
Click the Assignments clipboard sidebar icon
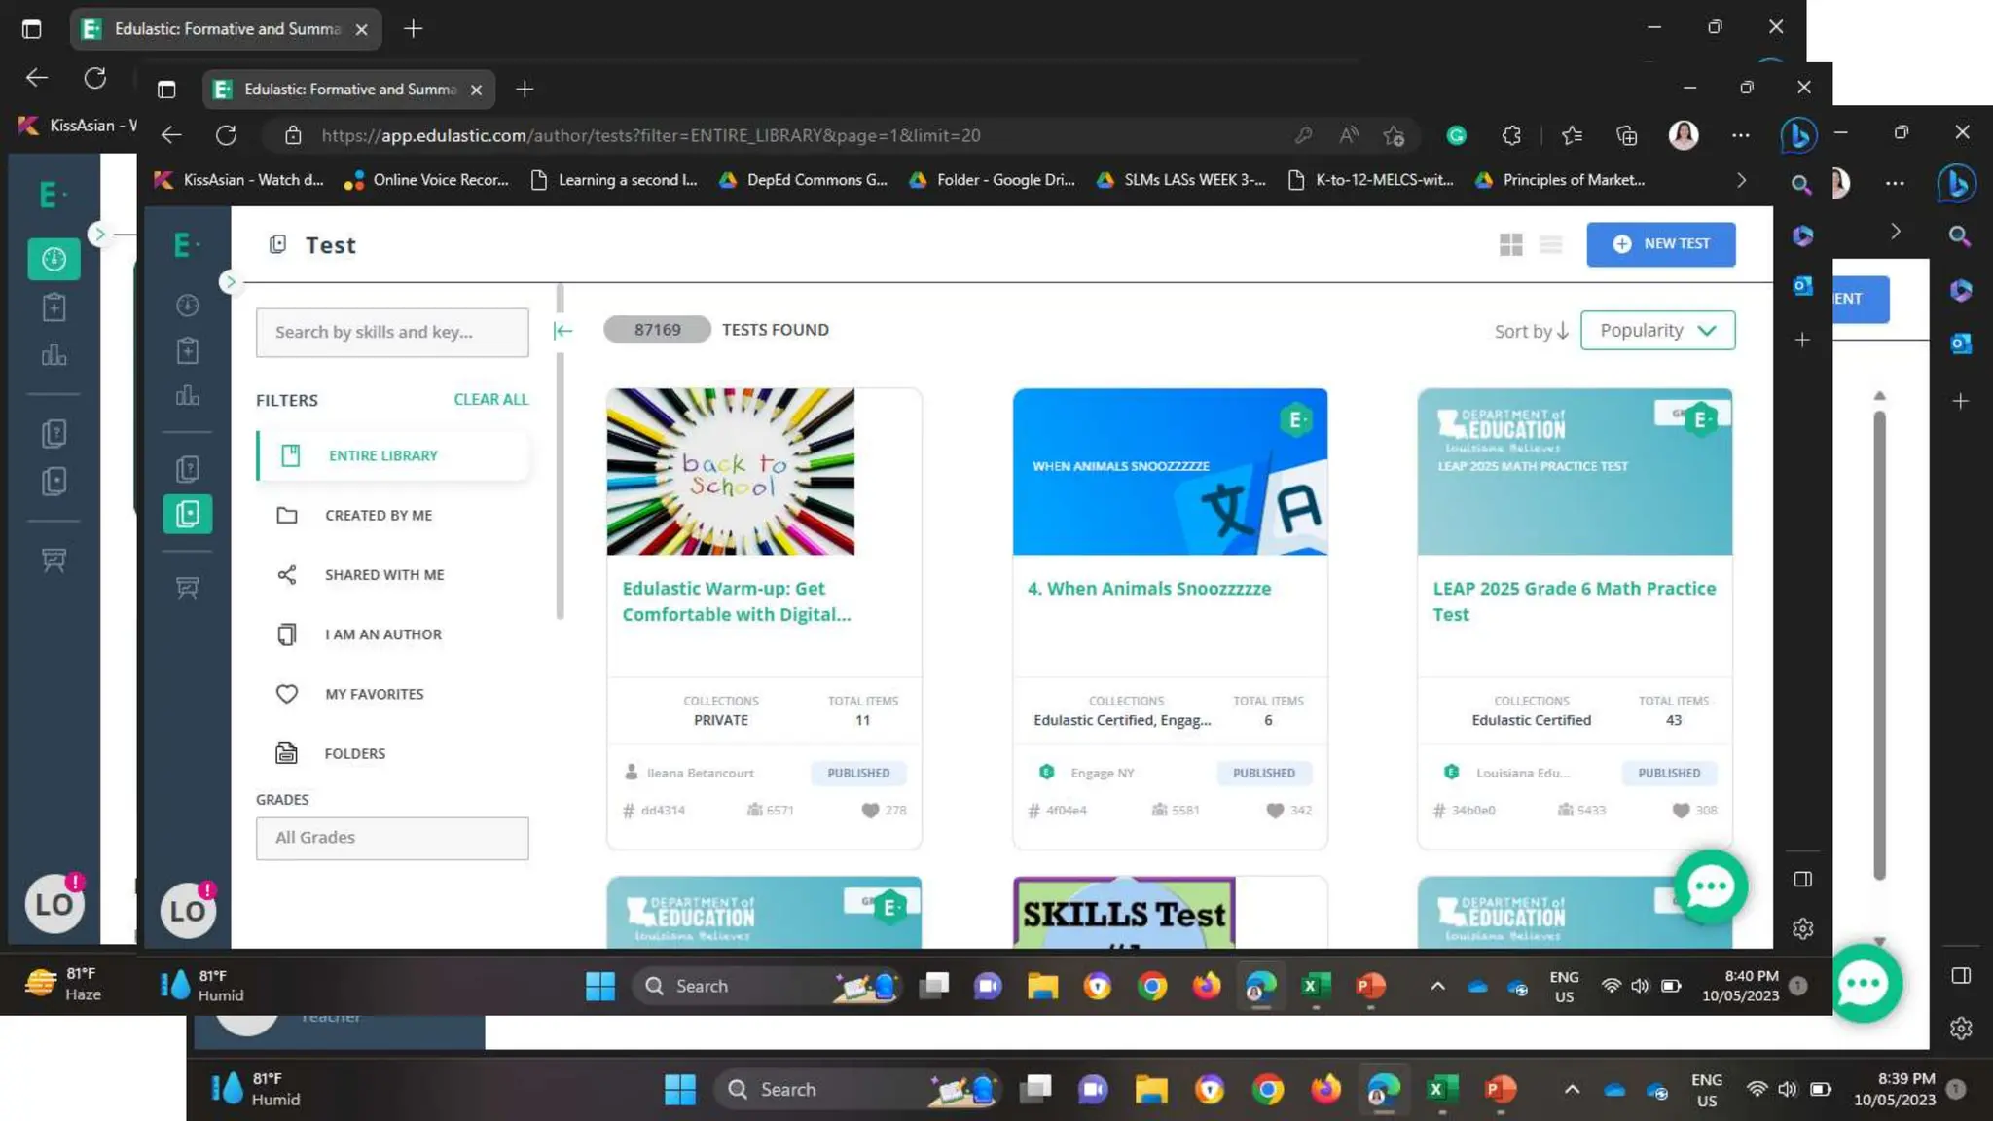point(188,350)
